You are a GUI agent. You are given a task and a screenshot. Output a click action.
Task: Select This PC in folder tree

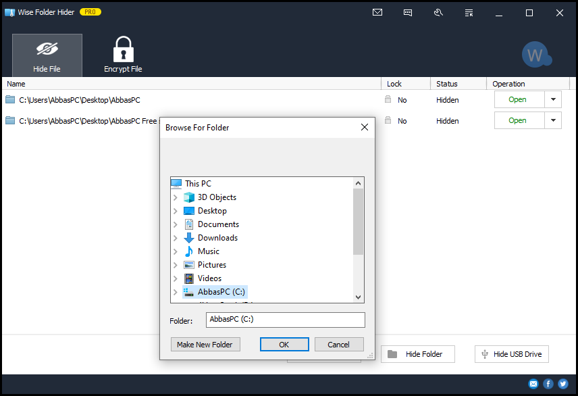click(198, 183)
